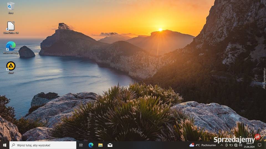266x149 pixels.
Task: Open Task View on the taskbar
Action: pyautogui.click(x=81, y=145)
